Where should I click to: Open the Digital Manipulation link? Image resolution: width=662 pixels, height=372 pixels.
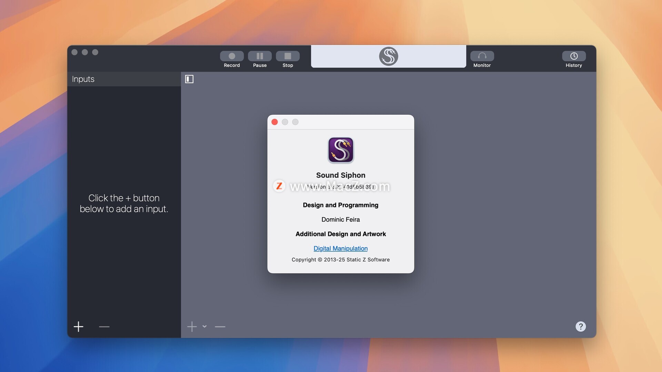(341, 248)
